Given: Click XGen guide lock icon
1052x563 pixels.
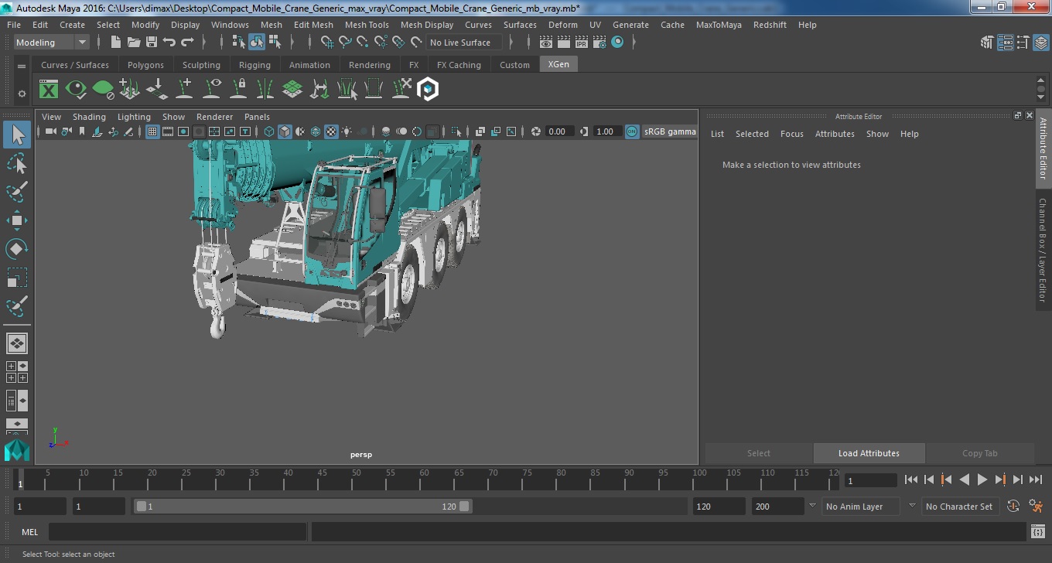Looking at the screenshot, I should pos(238,90).
